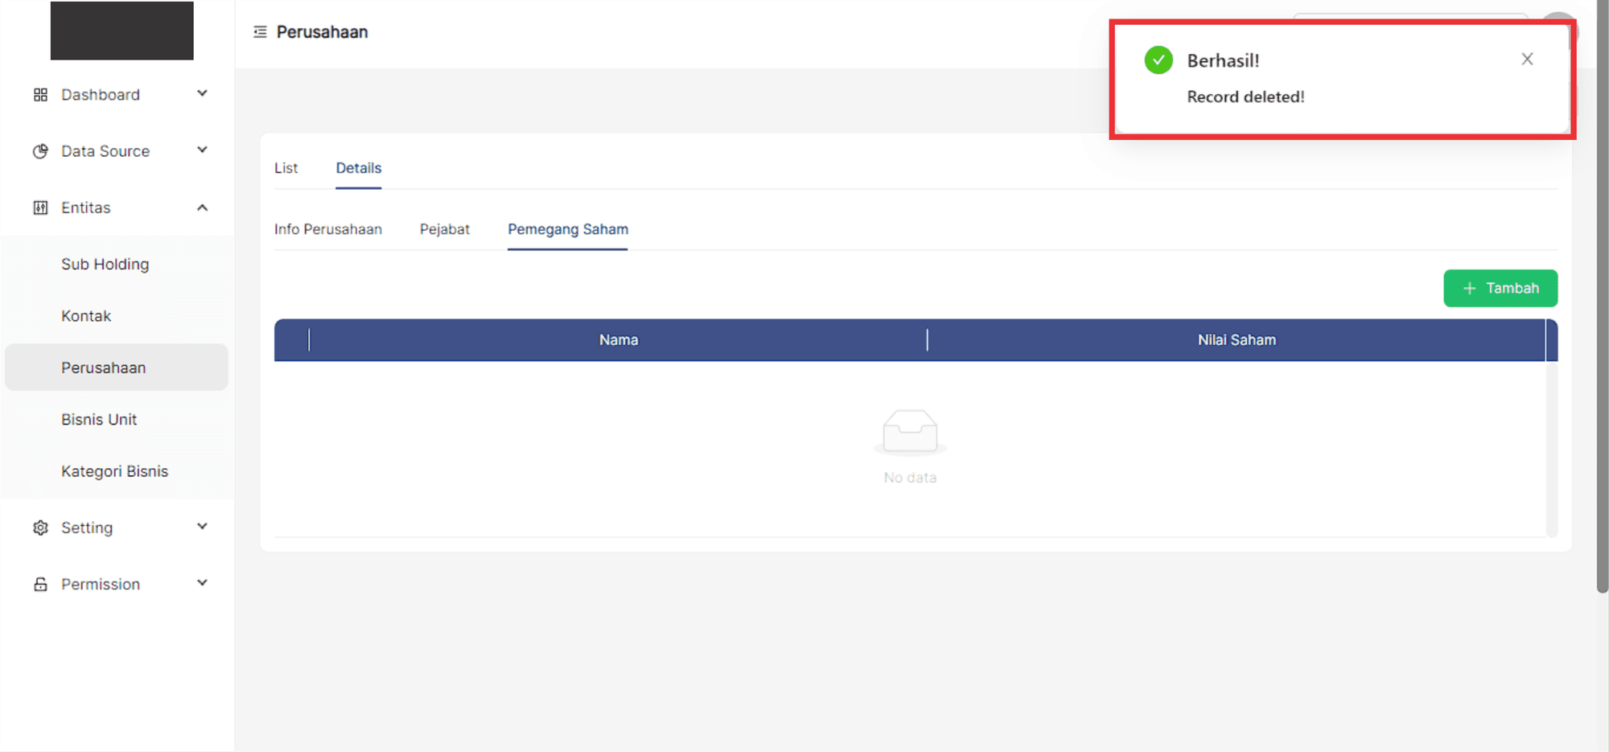Expand the Dashboard menu chevron
Image resolution: width=1609 pixels, height=752 pixels.
[x=202, y=94]
